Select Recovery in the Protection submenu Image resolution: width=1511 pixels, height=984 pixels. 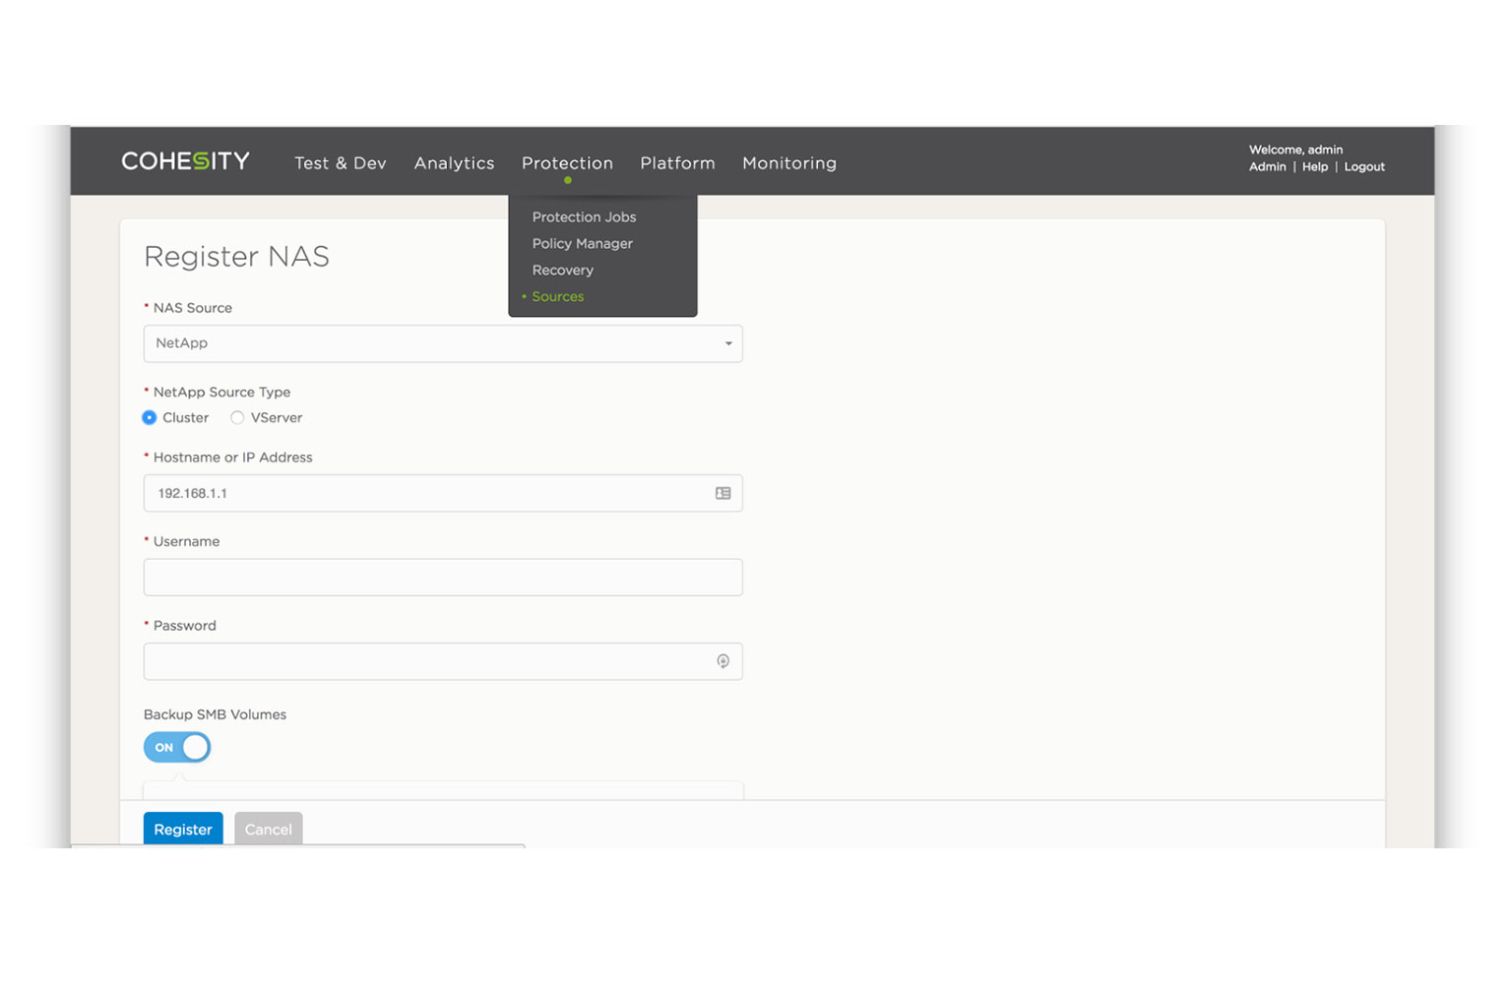click(562, 271)
